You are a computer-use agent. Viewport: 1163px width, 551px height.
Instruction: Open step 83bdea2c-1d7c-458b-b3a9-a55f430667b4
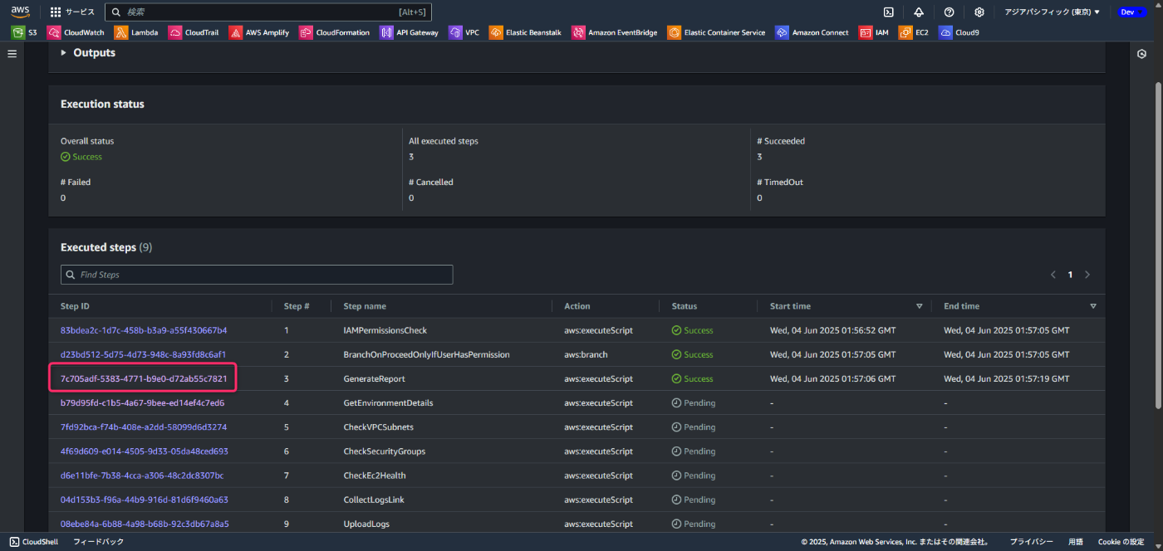point(144,330)
